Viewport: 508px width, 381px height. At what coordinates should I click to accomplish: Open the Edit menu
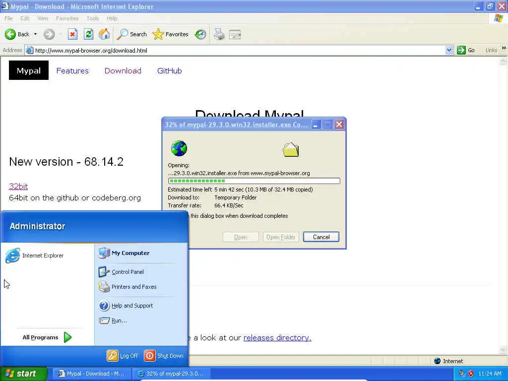coord(25,18)
